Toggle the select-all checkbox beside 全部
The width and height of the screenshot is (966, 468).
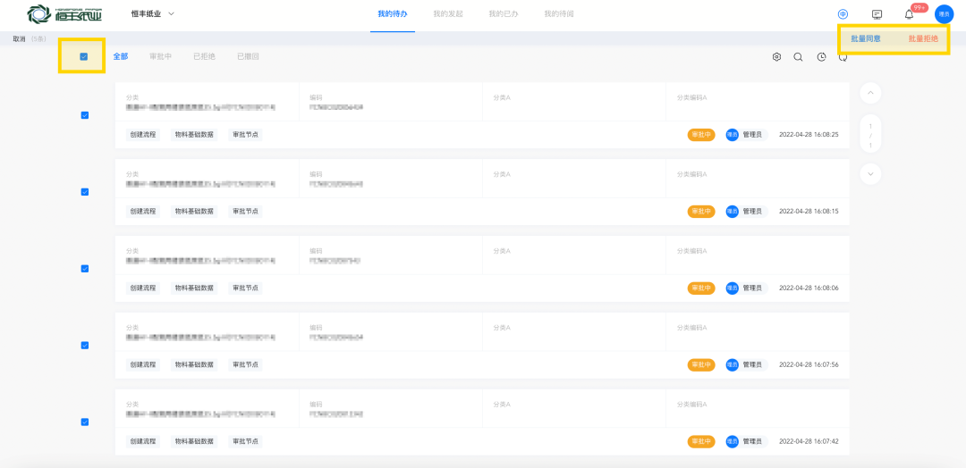pyautogui.click(x=84, y=56)
